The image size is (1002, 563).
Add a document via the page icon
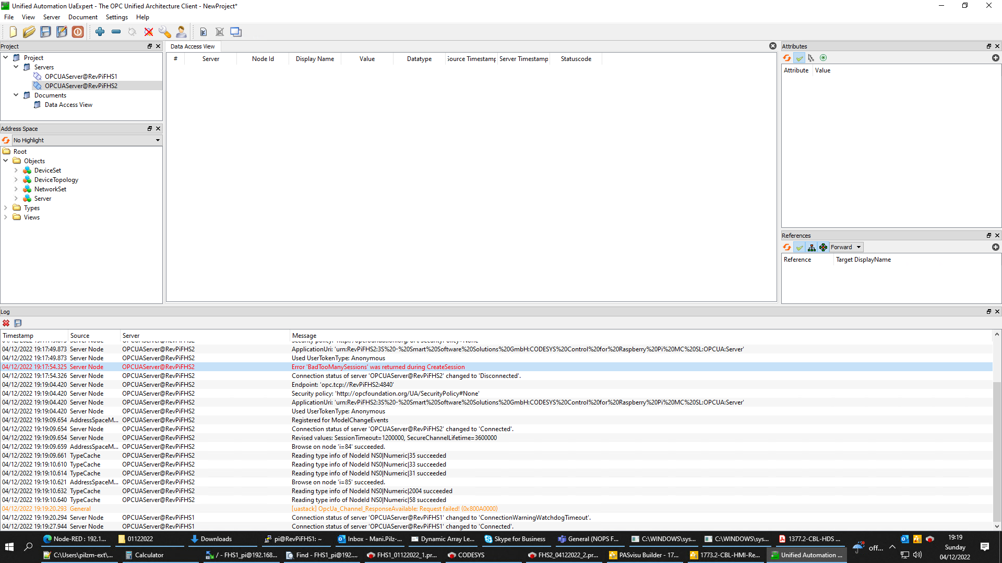pyautogui.click(x=204, y=32)
